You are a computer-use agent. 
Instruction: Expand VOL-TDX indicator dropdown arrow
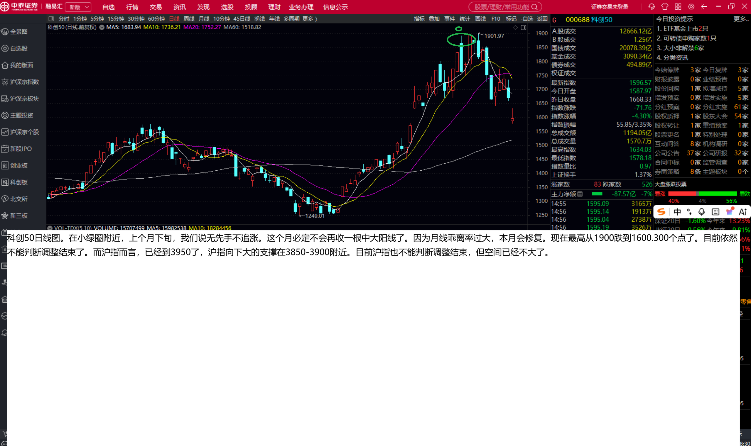[x=50, y=228]
